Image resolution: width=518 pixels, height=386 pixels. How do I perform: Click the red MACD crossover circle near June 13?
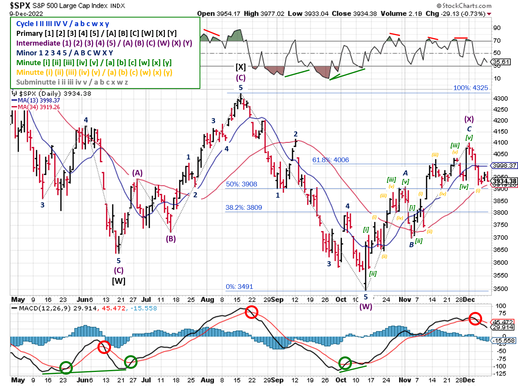(x=104, y=347)
